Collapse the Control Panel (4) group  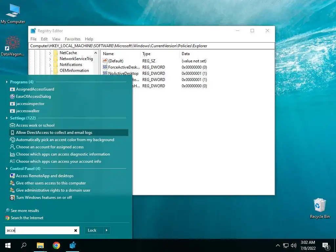click(7, 169)
